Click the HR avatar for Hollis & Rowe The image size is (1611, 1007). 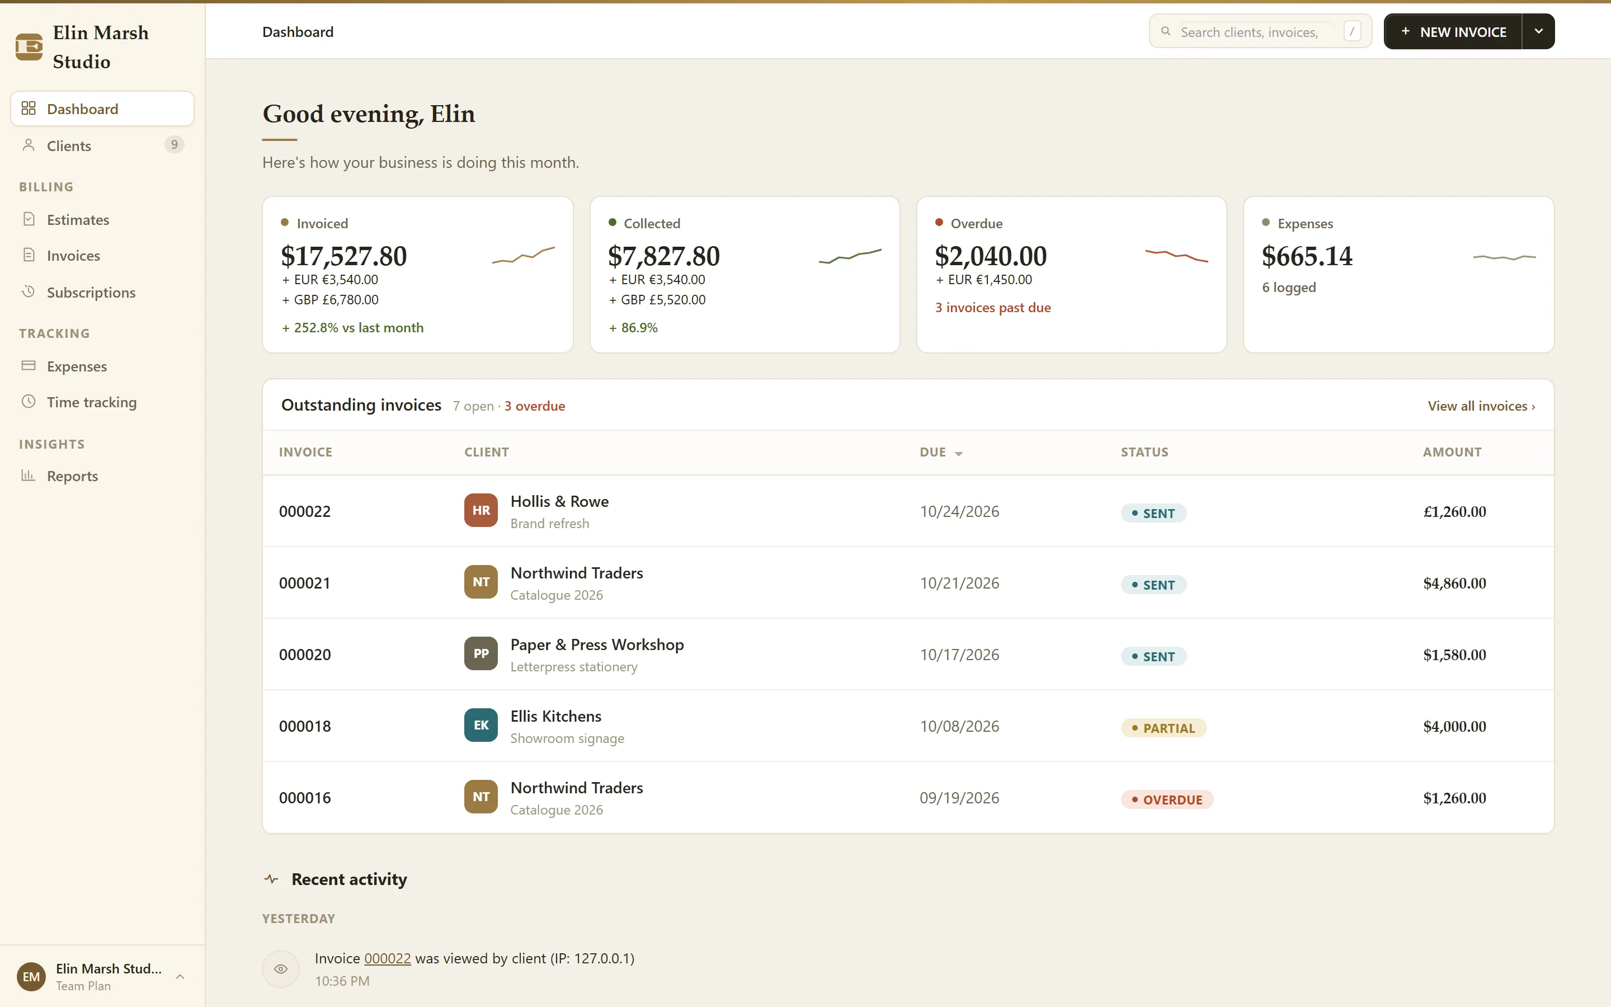click(481, 510)
